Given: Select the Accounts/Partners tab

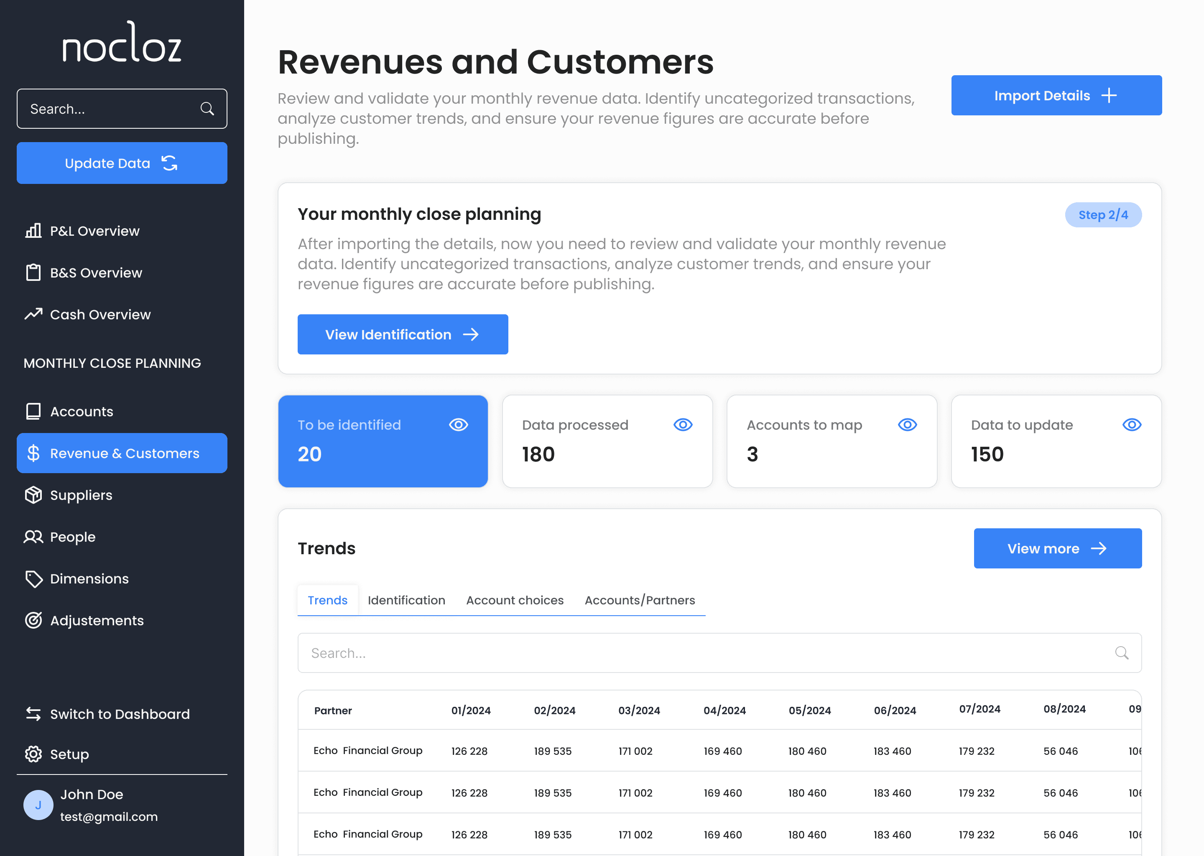Looking at the screenshot, I should pos(640,600).
